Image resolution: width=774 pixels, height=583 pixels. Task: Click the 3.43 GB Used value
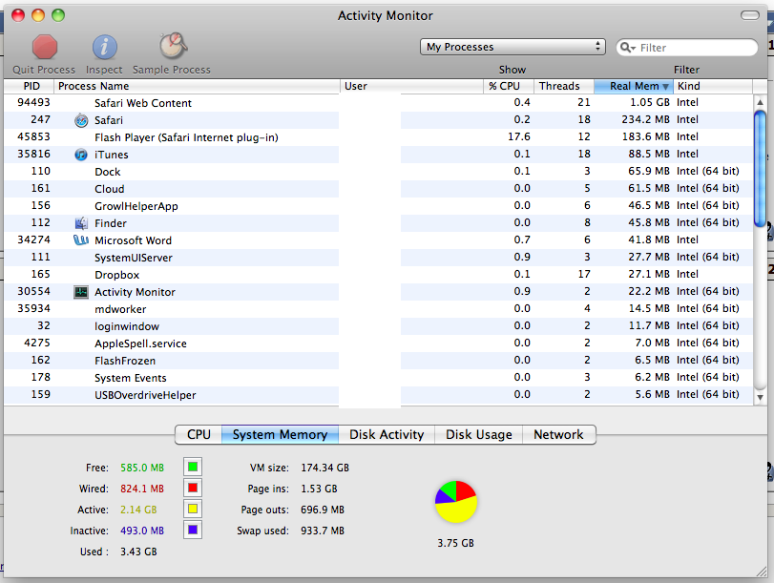click(138, 552)
